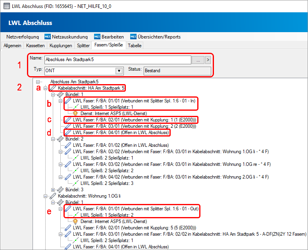The height and width of the screenshot is (250, 308).
Task: Open the Typ dropdown showing ONT
Action: (118, 71)
